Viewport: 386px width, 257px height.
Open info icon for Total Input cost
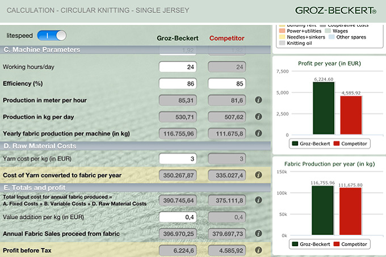click(258, 200)
